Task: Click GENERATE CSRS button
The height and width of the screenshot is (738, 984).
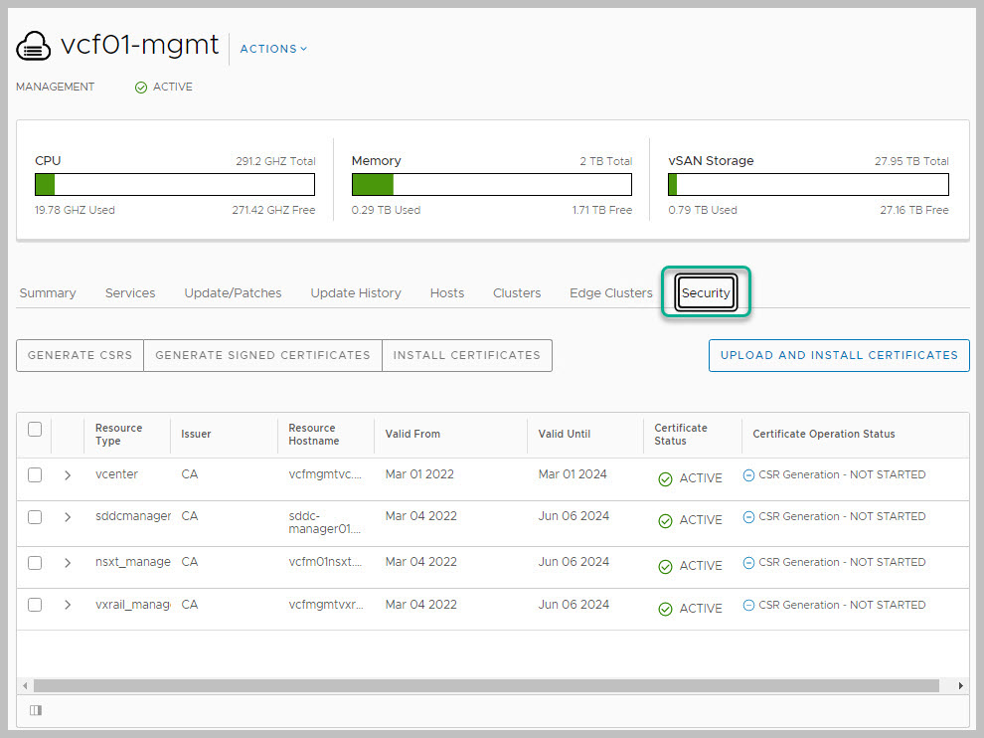Action: pyautogui.click(x=80, y=355)
